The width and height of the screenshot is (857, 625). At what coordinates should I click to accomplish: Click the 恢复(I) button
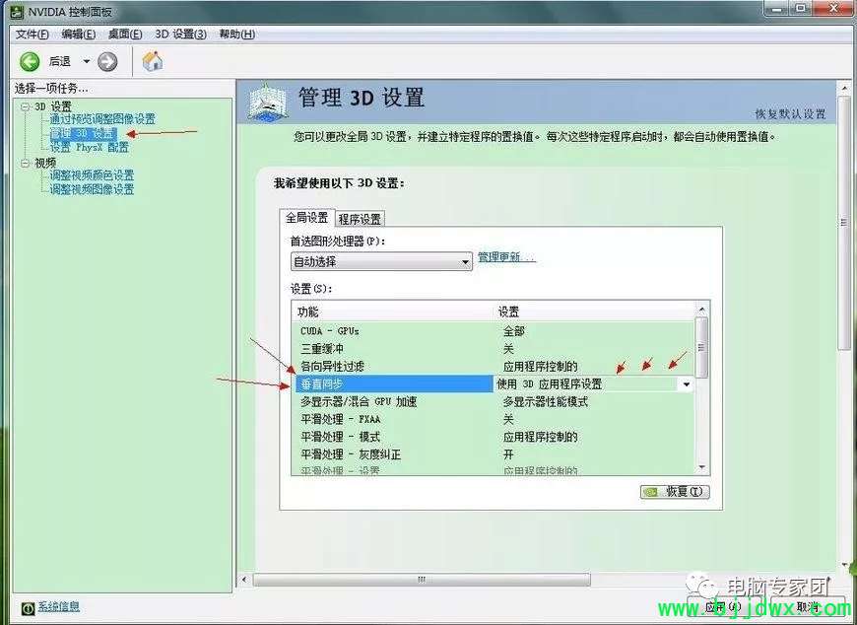click(x=675, y=492)
